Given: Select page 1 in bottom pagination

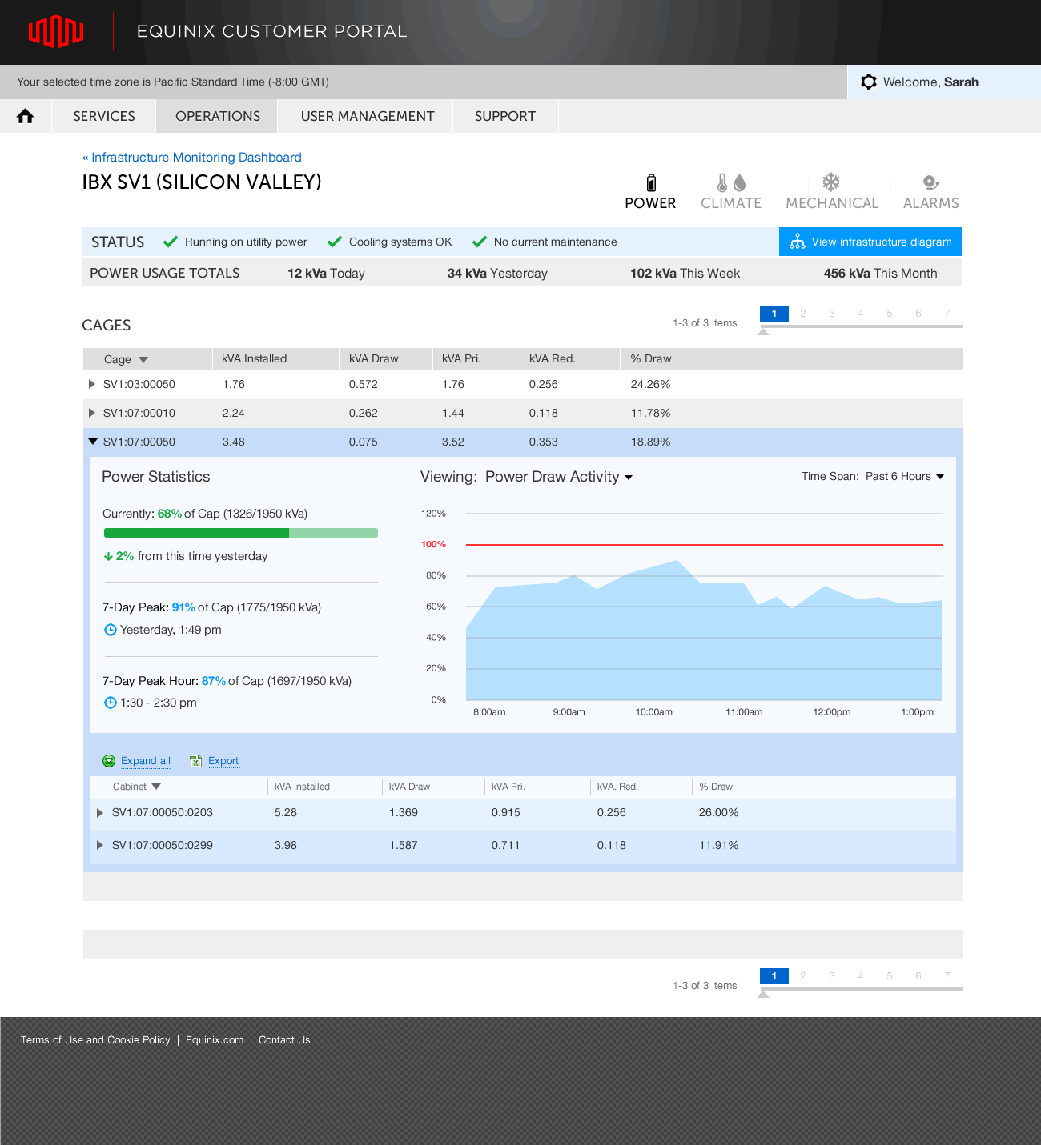Looking at the screenshot, I should pyautogui.click(x=774, y=976).
